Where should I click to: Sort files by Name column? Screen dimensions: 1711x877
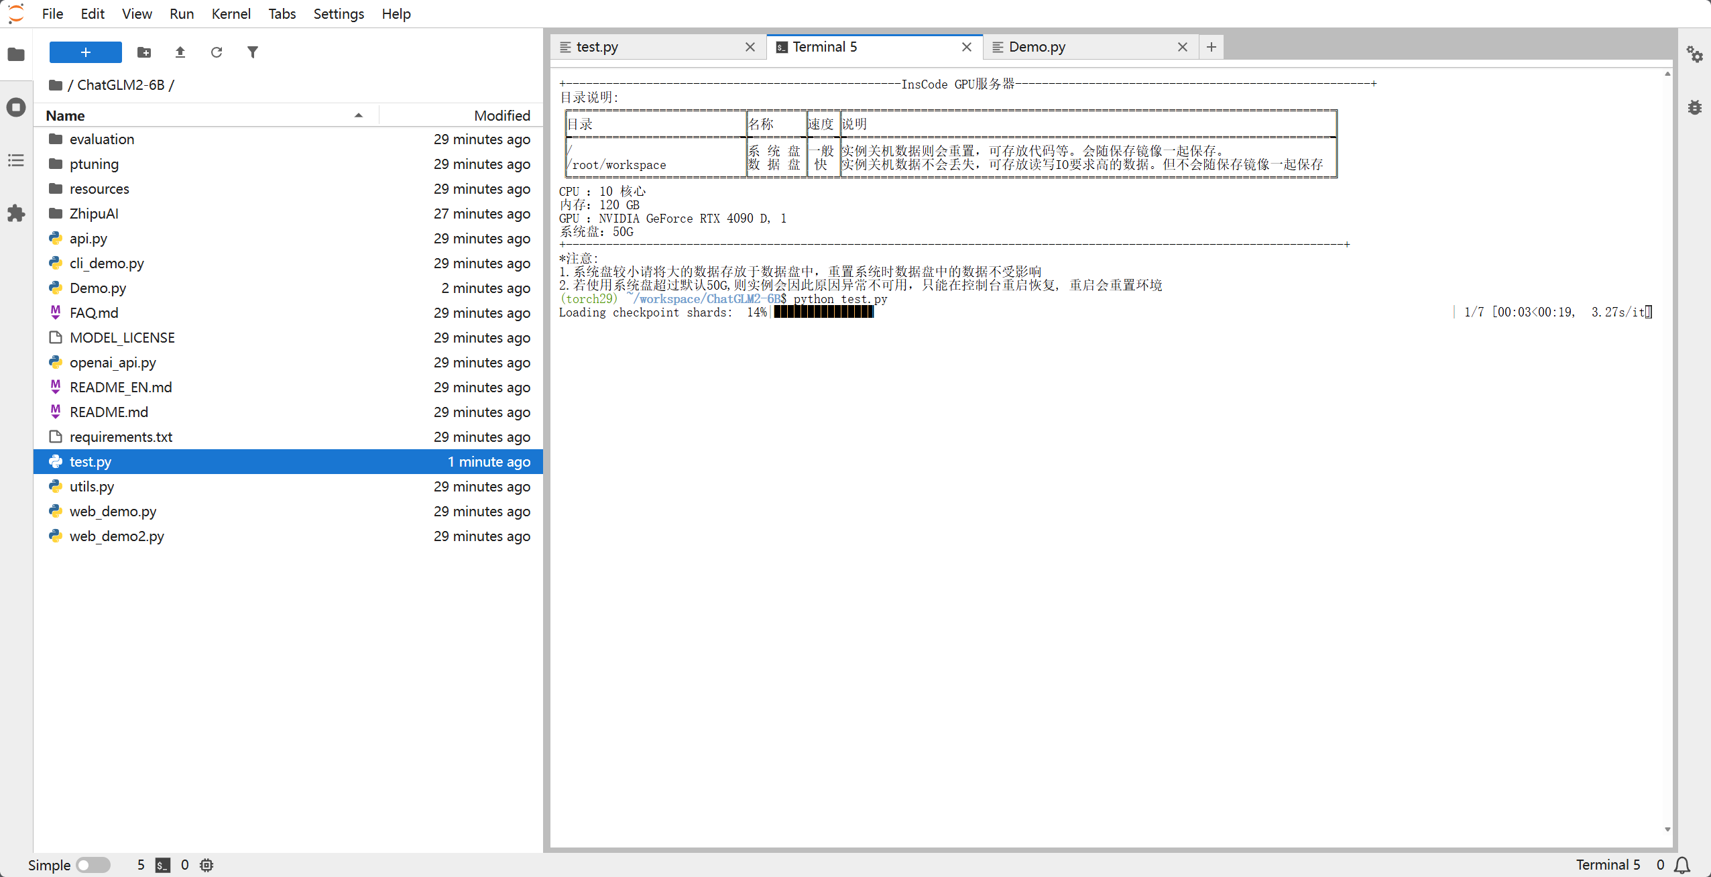[x=65, y=115]
